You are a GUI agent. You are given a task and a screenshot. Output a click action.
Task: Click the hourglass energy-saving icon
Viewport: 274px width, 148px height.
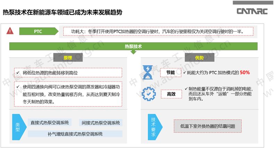point(148,72)
